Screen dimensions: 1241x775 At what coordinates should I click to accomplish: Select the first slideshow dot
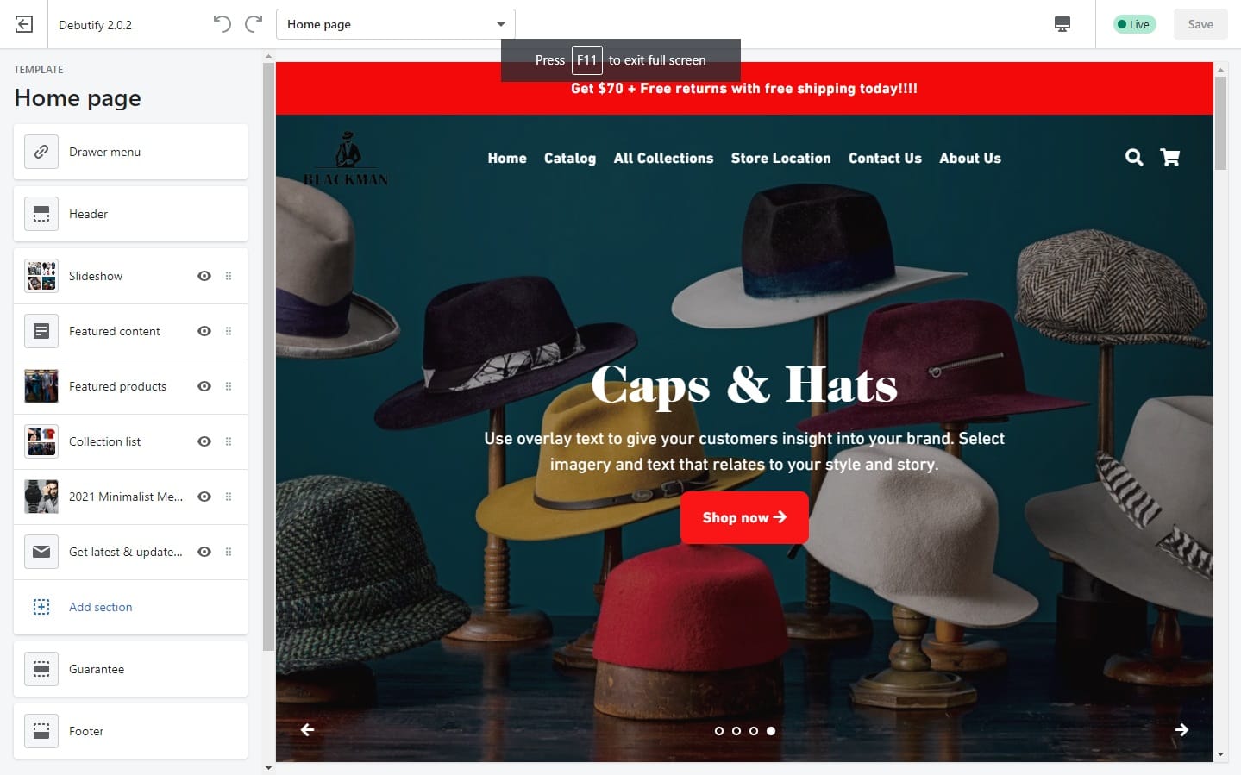click(719, 731)
